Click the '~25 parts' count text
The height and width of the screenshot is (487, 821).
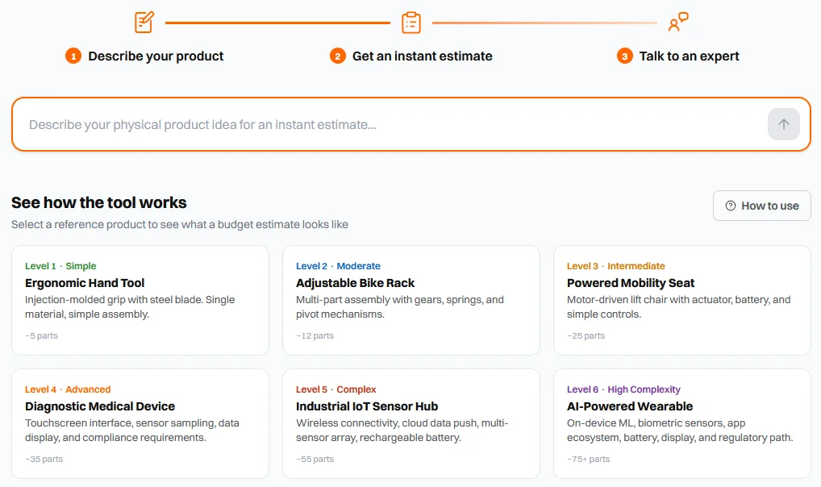(586, 335)
